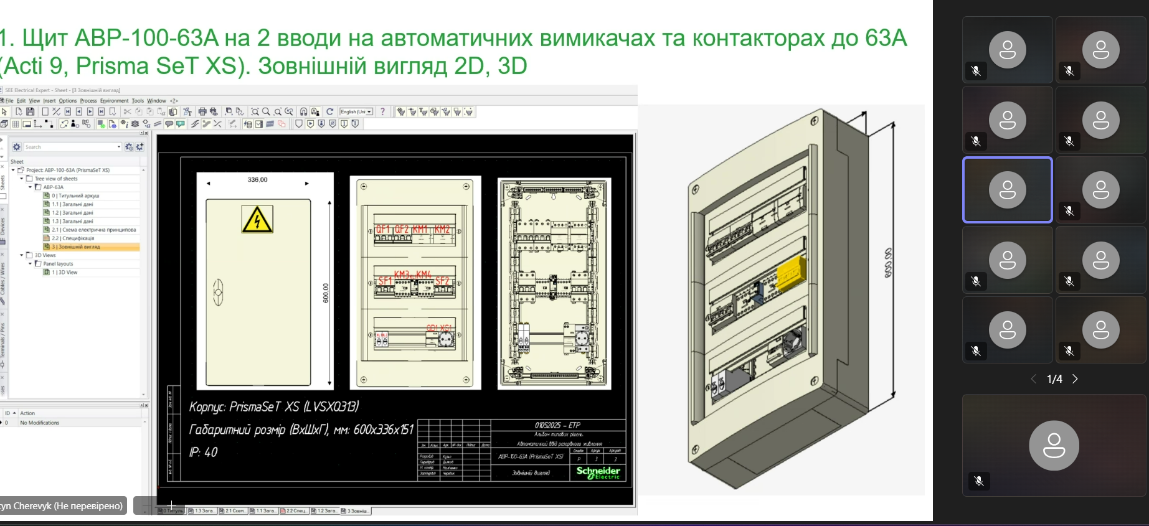The width and height of the screenshot is (1149, 526).
Task: Click the 3D cube icon in second toolbar
Action: (4, 124)
